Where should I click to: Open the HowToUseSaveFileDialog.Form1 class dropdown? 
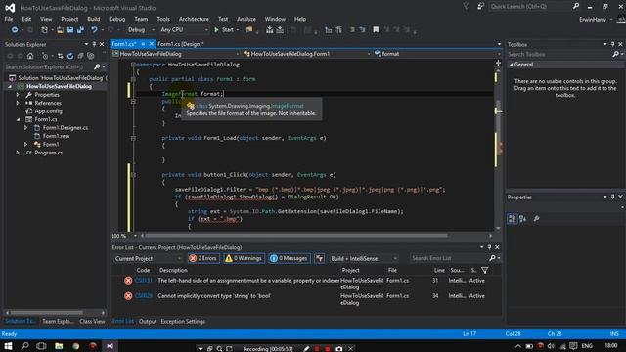(x=306, y=54)
